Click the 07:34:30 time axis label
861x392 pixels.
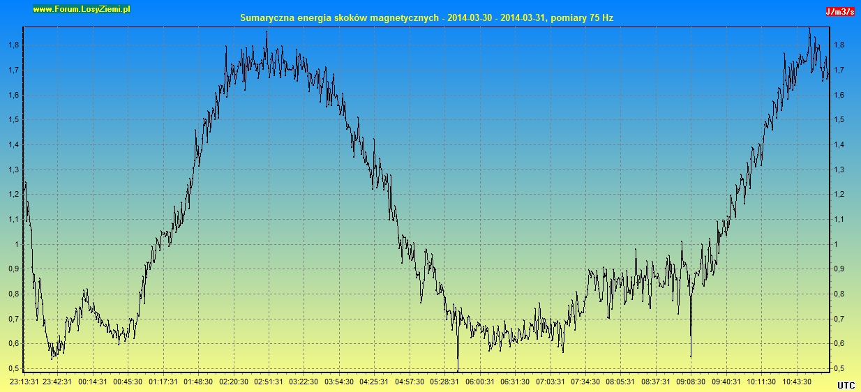[585, 382]
